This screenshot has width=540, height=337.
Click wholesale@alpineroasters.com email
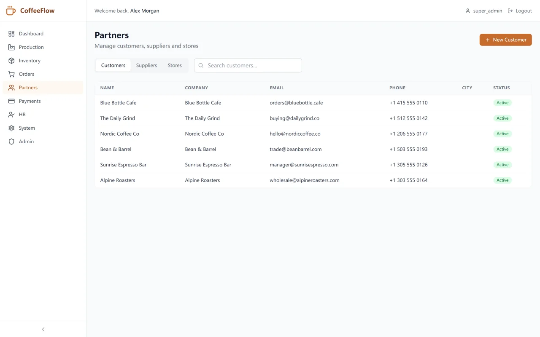click(x=305, y=180)
